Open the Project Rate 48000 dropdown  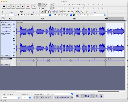tap(11, 98)
